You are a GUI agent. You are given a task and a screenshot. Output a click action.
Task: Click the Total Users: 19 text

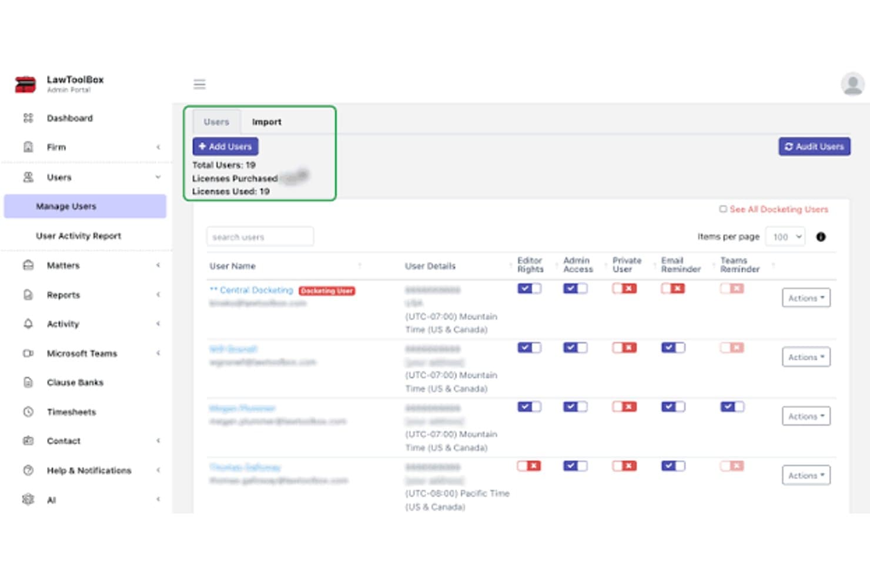click(x=224, y=165)
